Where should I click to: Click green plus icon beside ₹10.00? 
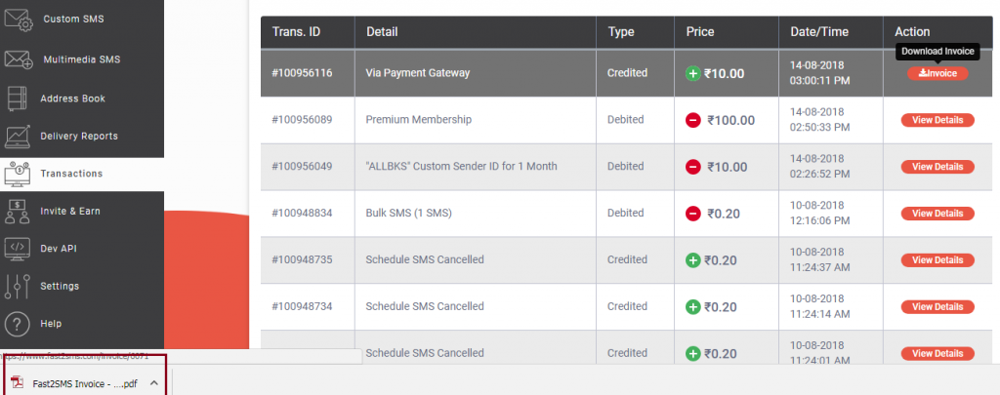click(693, 73)
